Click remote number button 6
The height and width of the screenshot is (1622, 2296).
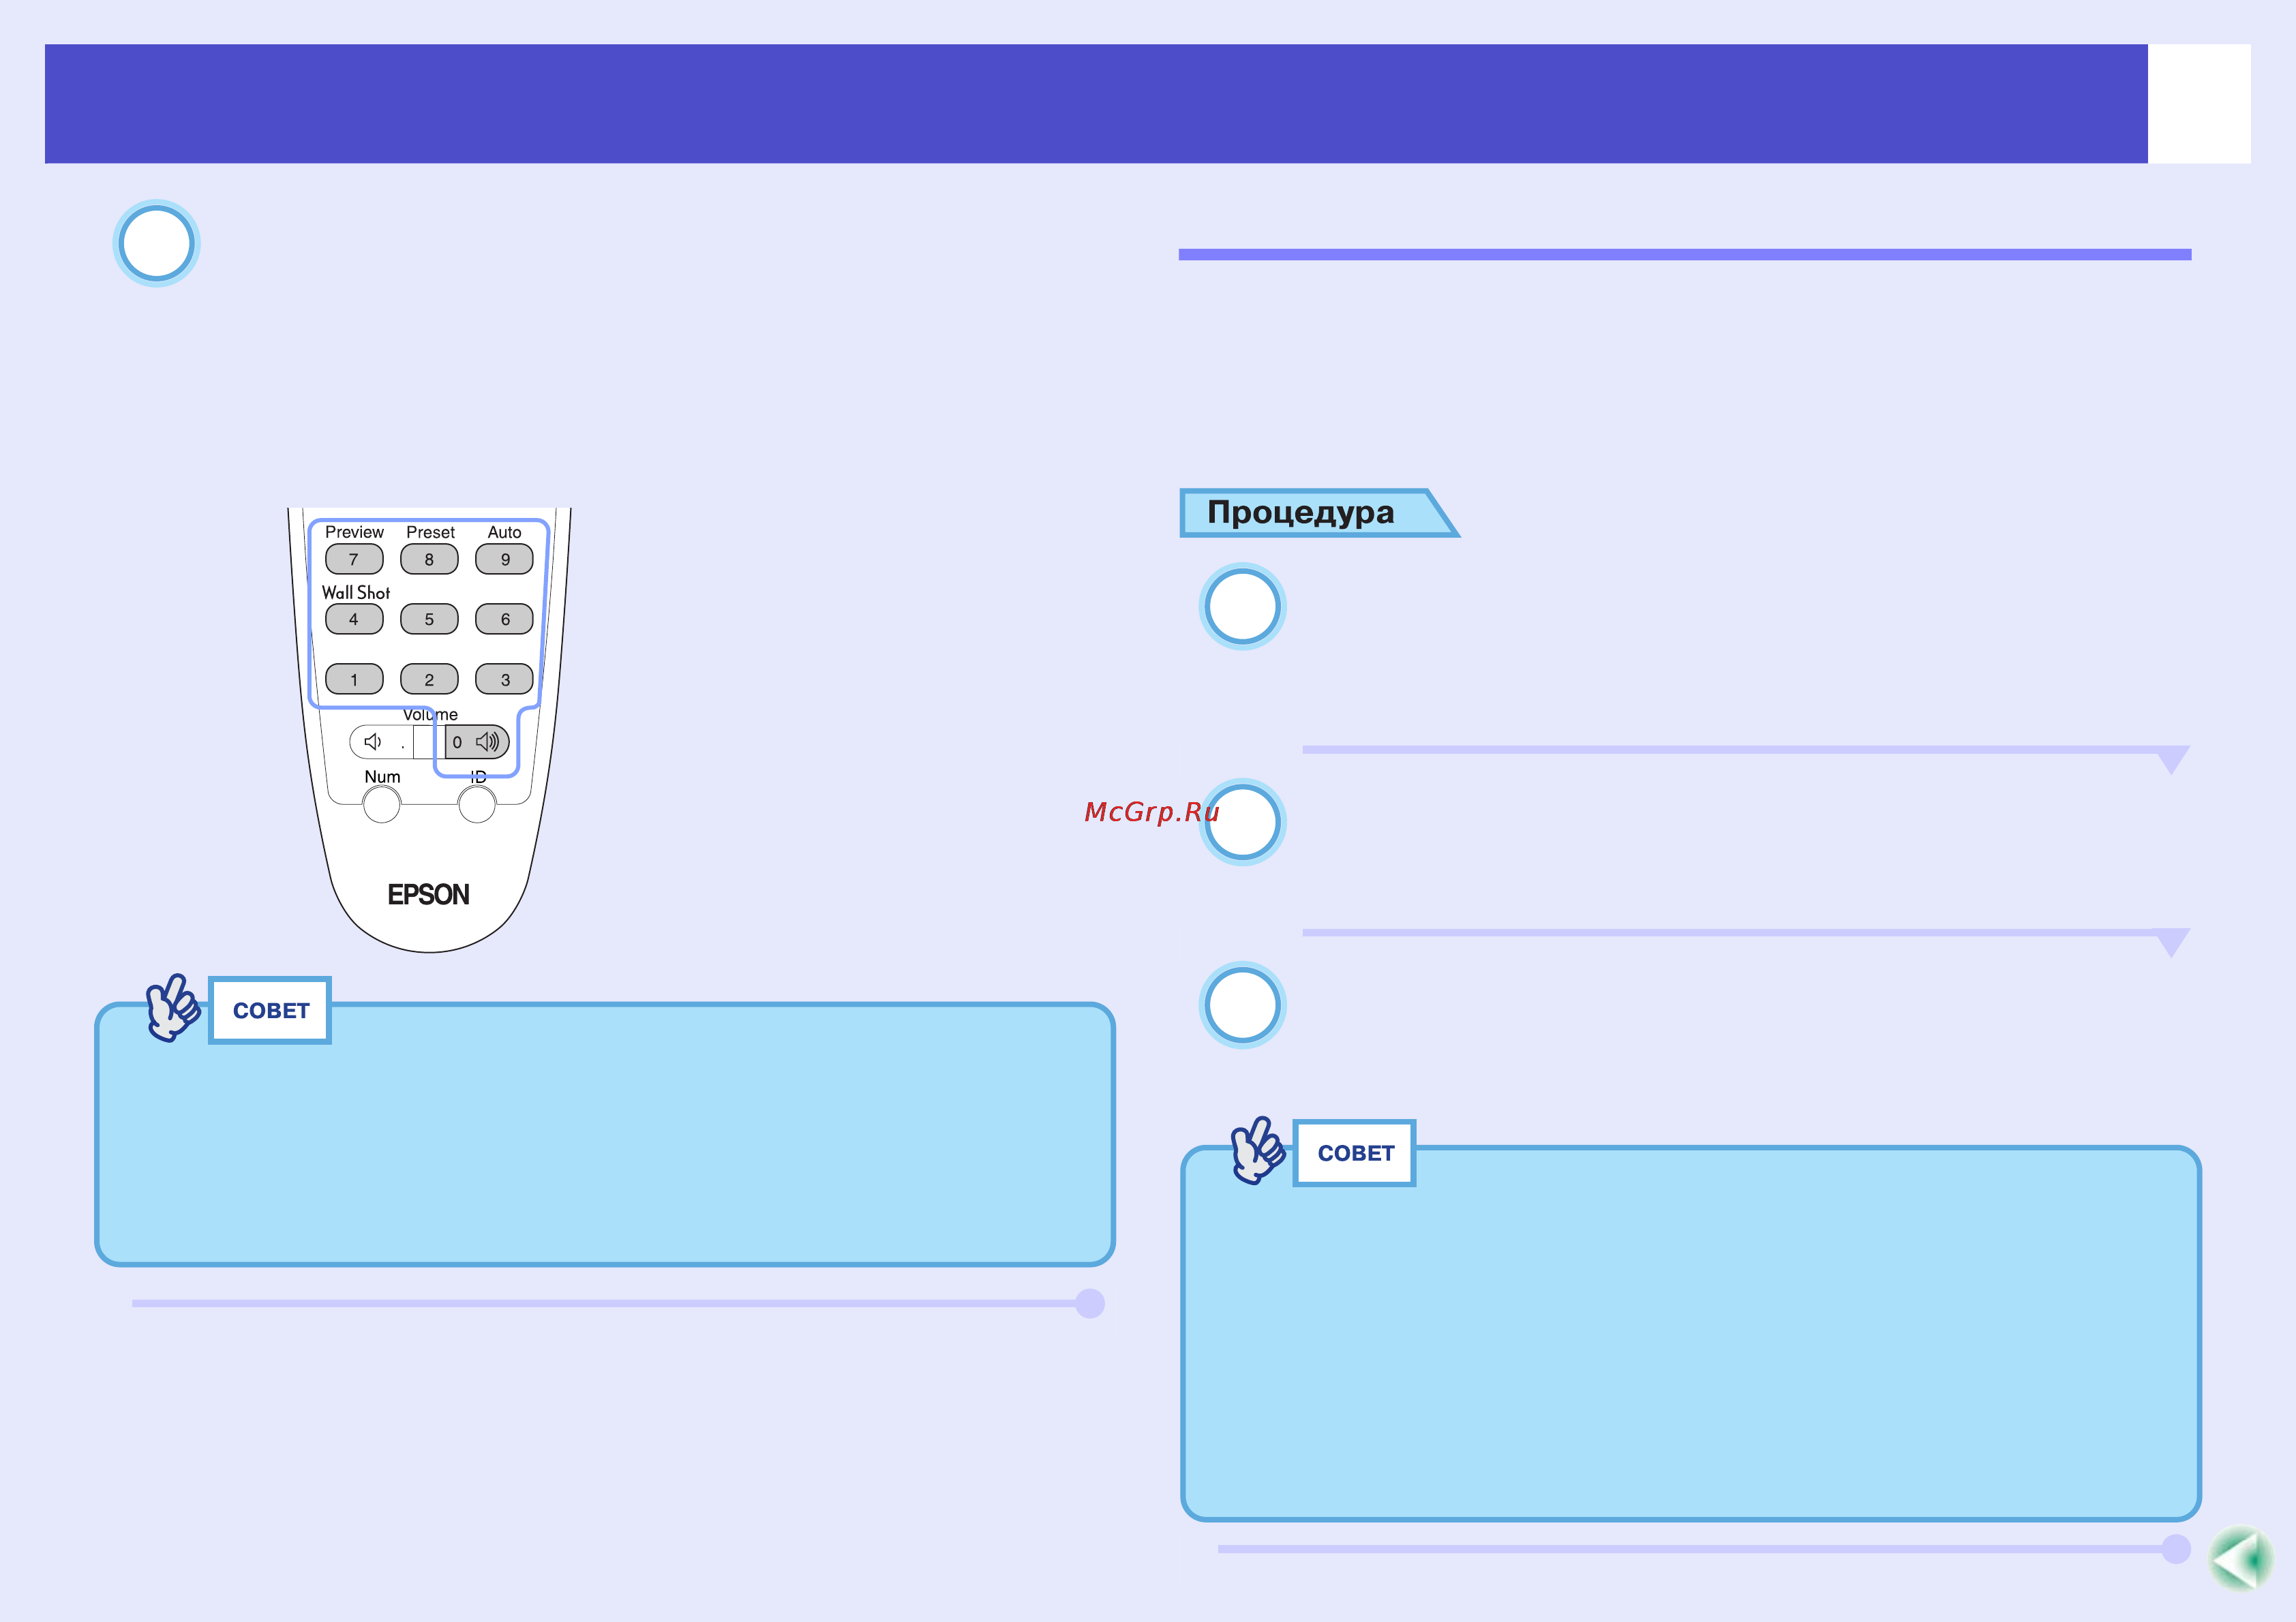(x=504, y=619)
